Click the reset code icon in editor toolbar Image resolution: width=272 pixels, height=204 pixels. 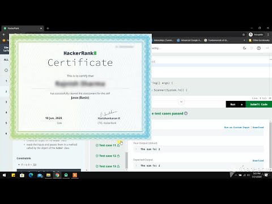pos(252,48)
